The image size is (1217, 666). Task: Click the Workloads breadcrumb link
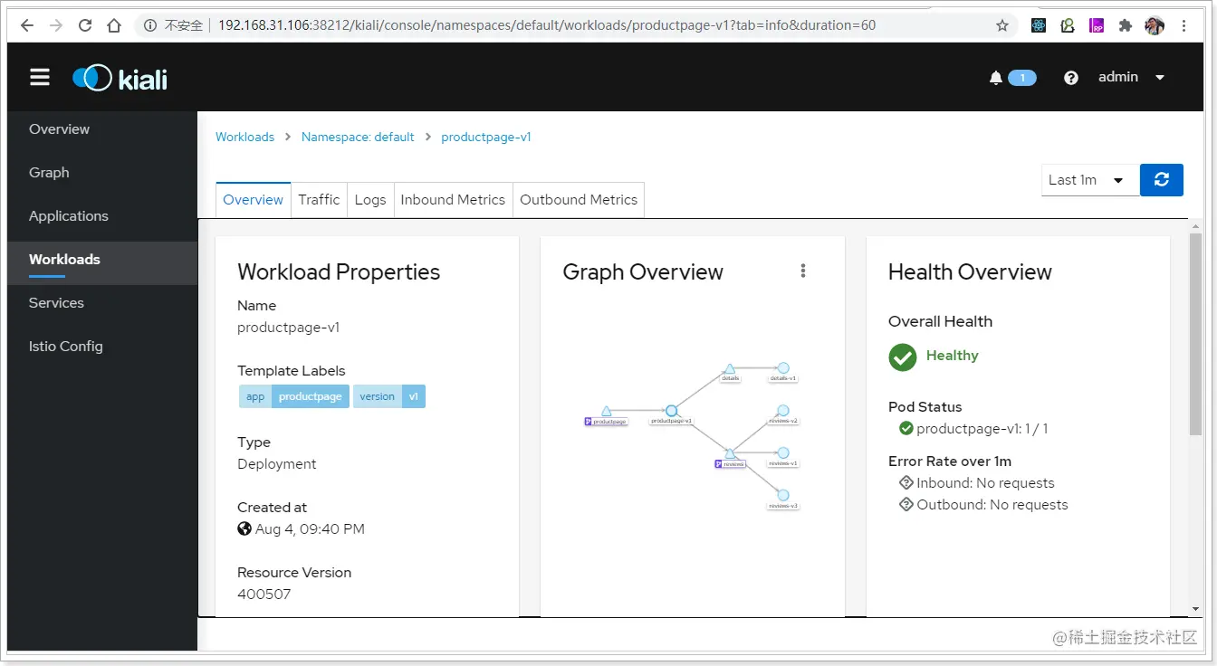click(244, 138)
